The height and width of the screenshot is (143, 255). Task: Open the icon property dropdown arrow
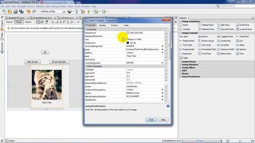tap(162, 49)
